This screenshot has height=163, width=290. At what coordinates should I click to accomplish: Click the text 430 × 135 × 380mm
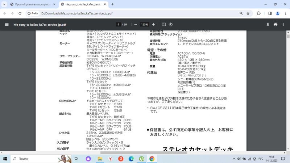194,60
